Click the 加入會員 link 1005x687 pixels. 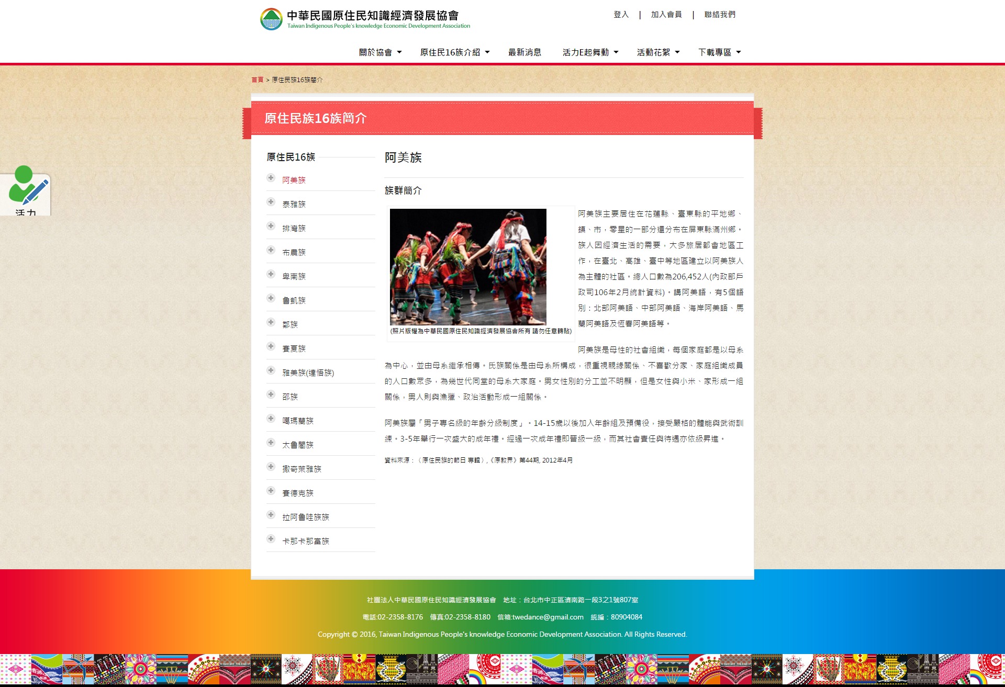(x=666, y=15)
